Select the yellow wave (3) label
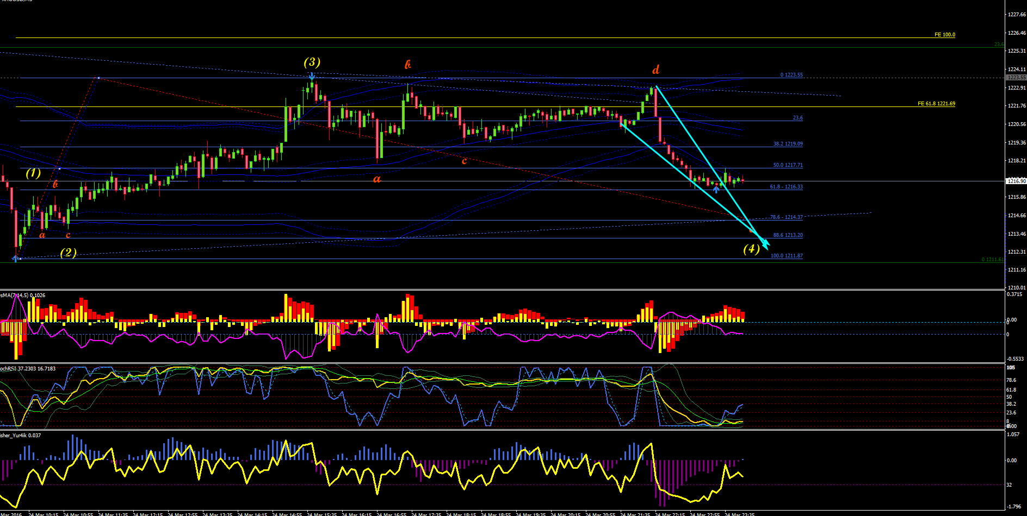 click(312, 62)
